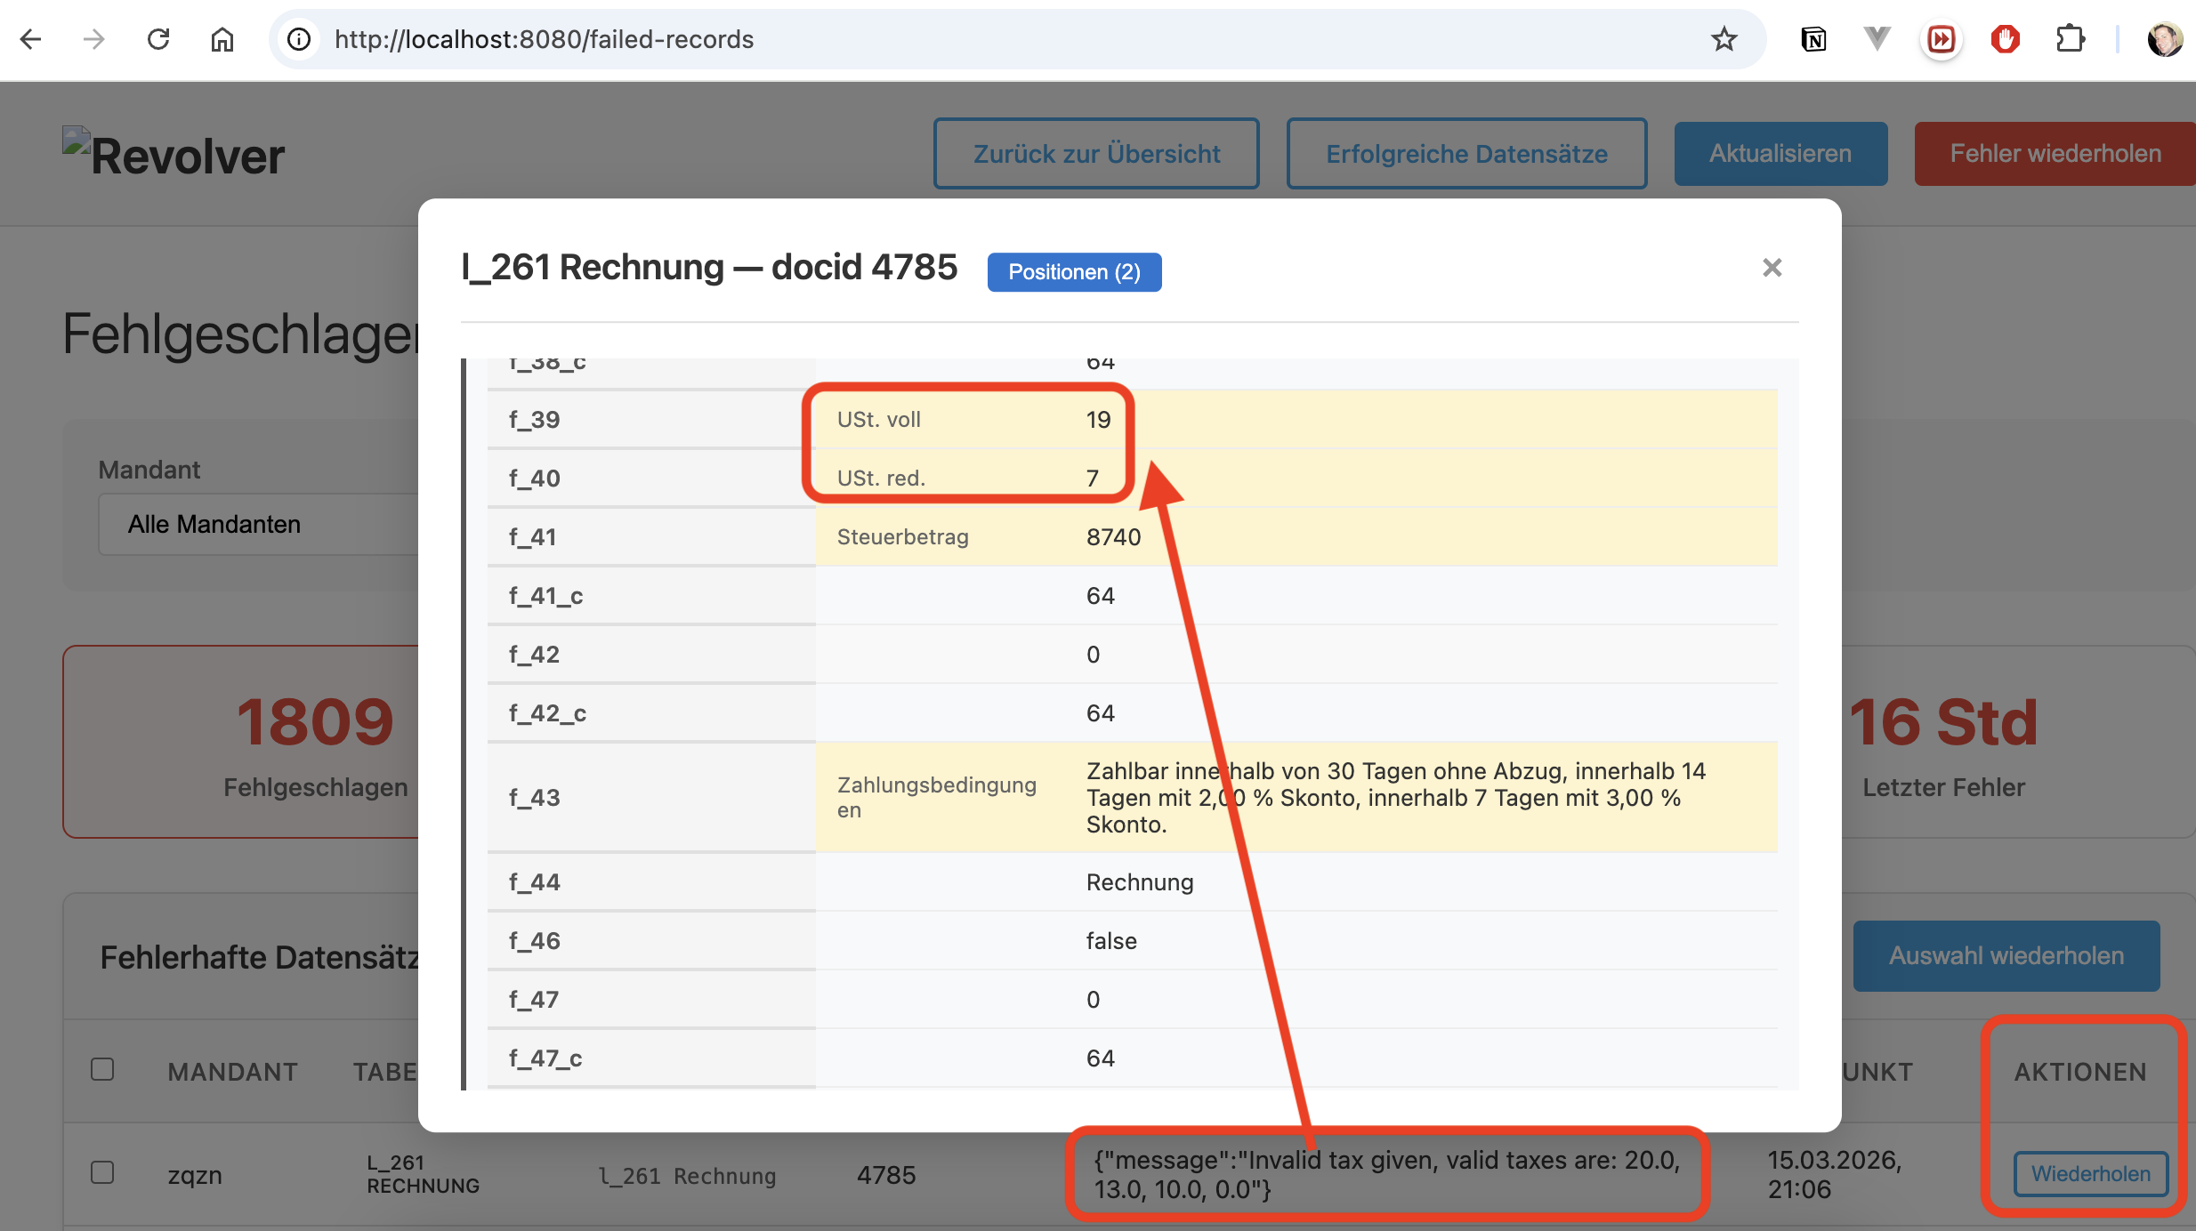Close the docid 4785 dialog

click(x=1772, y=268)
